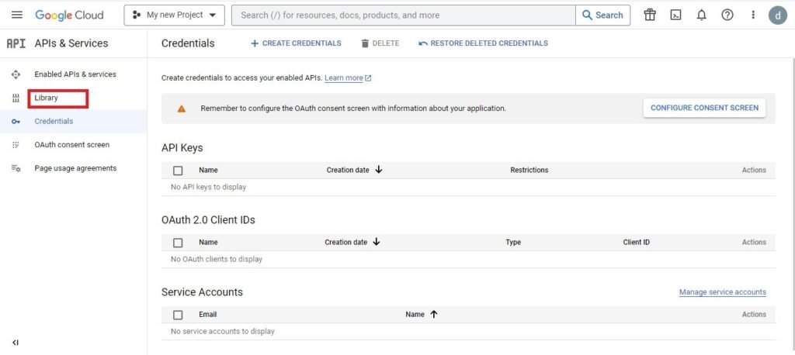Click Configure Consent Screen button
This screenshot has width=795, height=355.
pyautogui.click(x=704, y=108)
